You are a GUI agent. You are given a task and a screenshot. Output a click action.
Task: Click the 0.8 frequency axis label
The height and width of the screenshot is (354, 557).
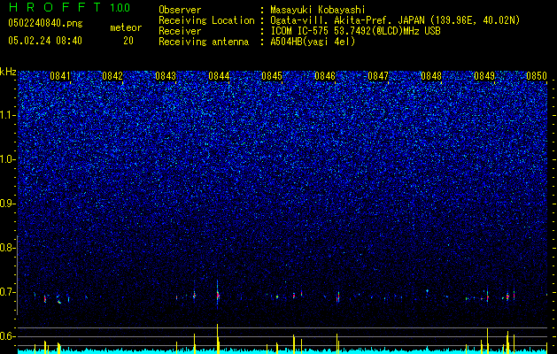point(7,248)
